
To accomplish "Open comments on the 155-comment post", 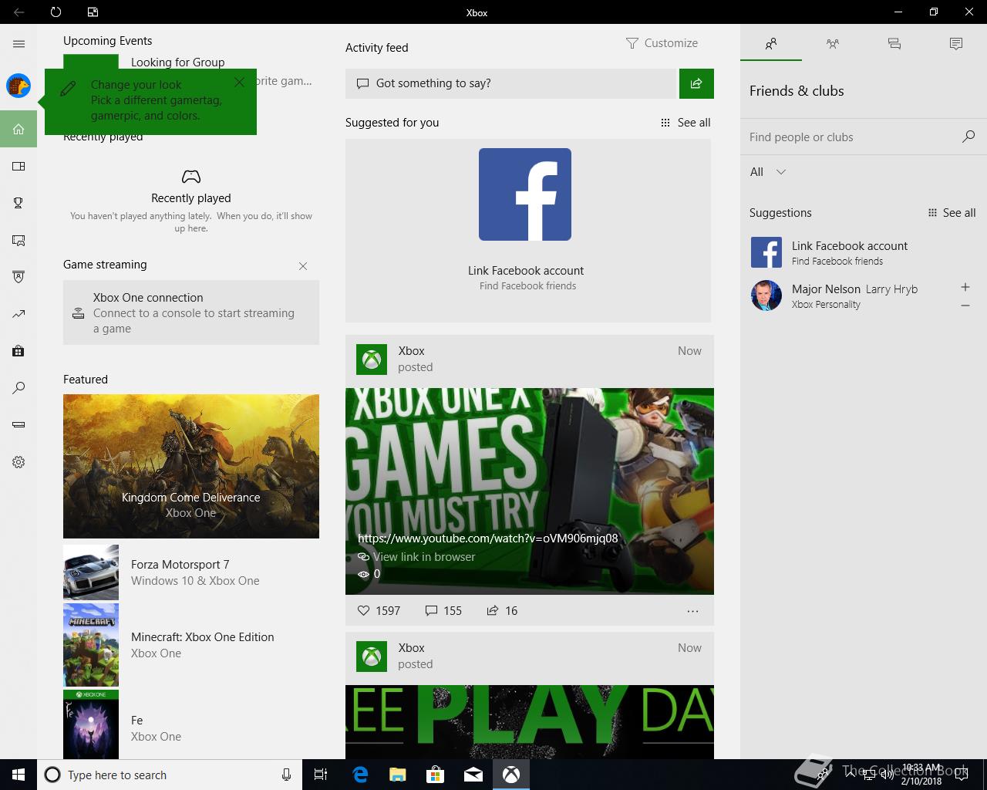I will point(443,610).
